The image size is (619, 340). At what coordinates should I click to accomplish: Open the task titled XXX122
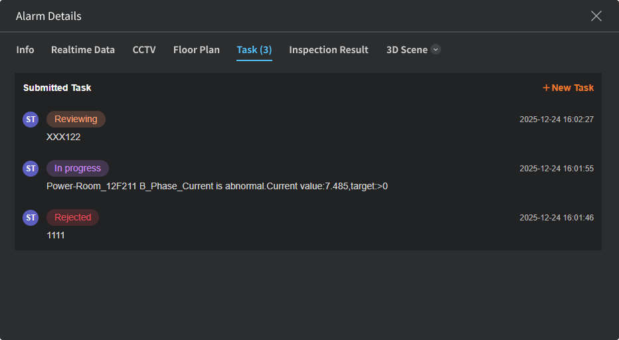click(64, 137)
